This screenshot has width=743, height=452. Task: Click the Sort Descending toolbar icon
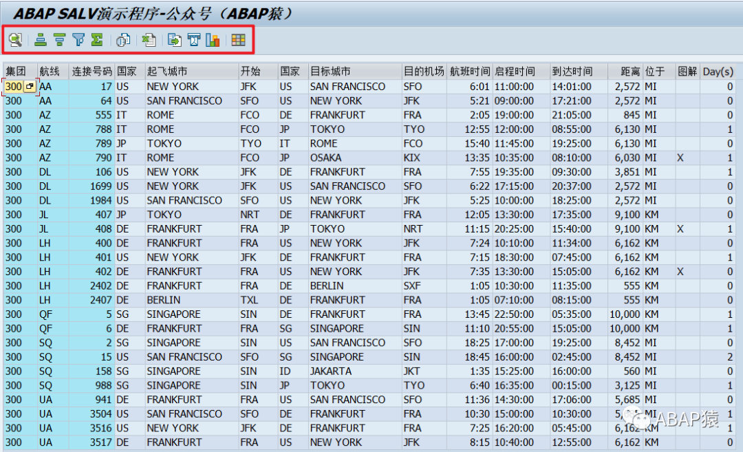(59, 40)
